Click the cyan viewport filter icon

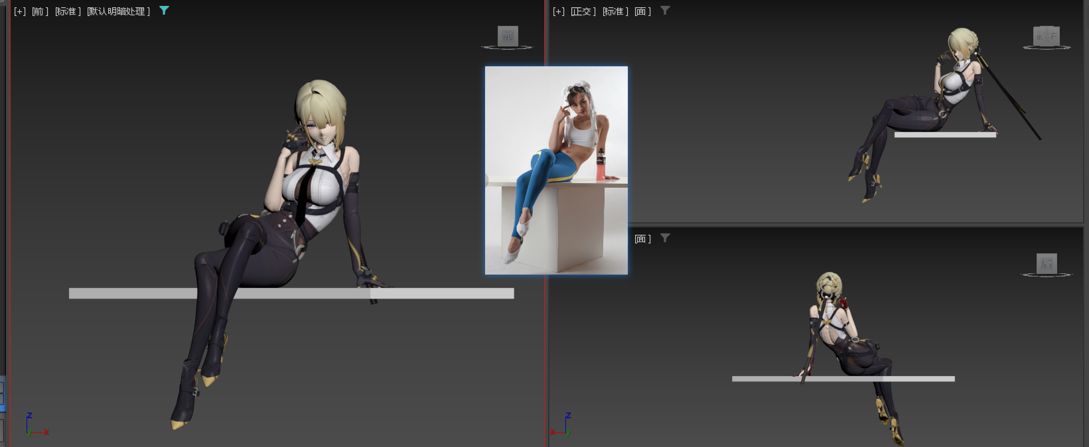(x=164, y=11)
